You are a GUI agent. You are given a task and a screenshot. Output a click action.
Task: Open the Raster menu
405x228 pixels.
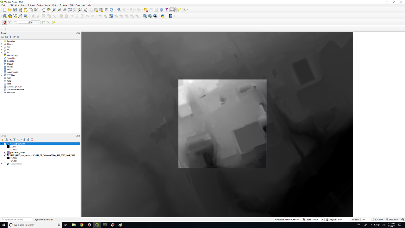tap(55, 5)
